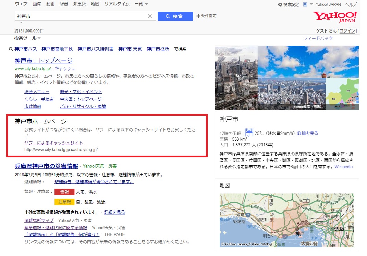This screenshot has width=367, height=256.
Task: Switch to the 画像 search tab
Action: coord(37,4)
